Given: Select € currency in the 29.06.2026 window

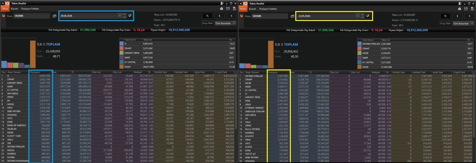Looking at the screenshot, I should (231, 16).
